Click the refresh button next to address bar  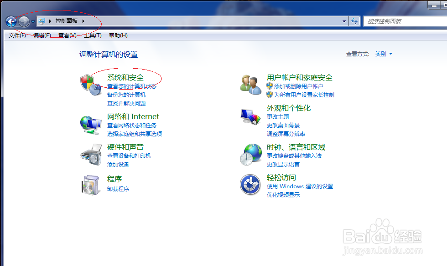point(354,21)
